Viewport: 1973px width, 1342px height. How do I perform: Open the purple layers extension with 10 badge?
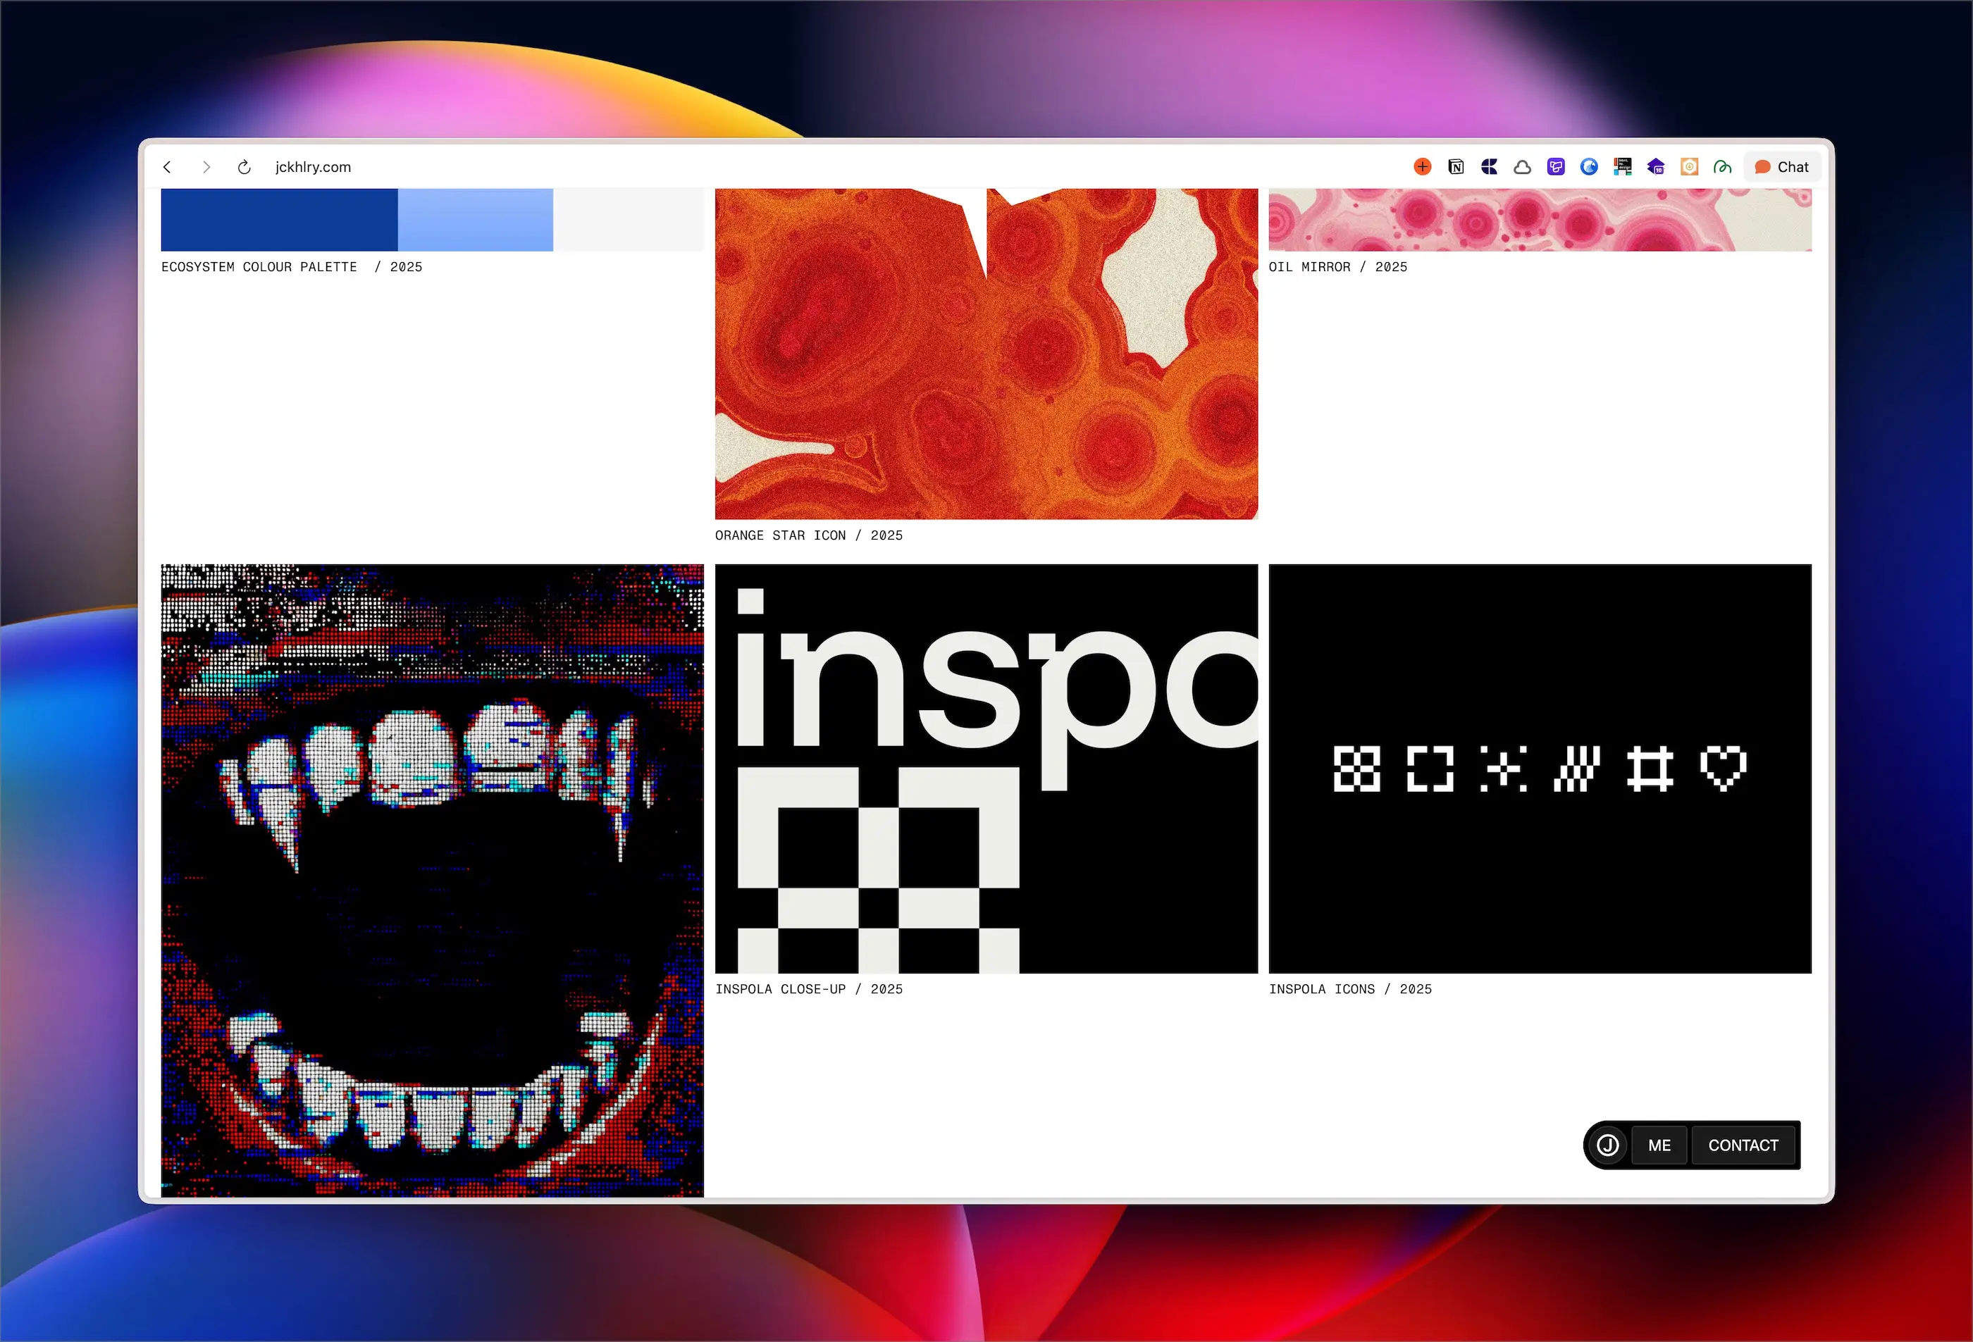pos(1655,167)
